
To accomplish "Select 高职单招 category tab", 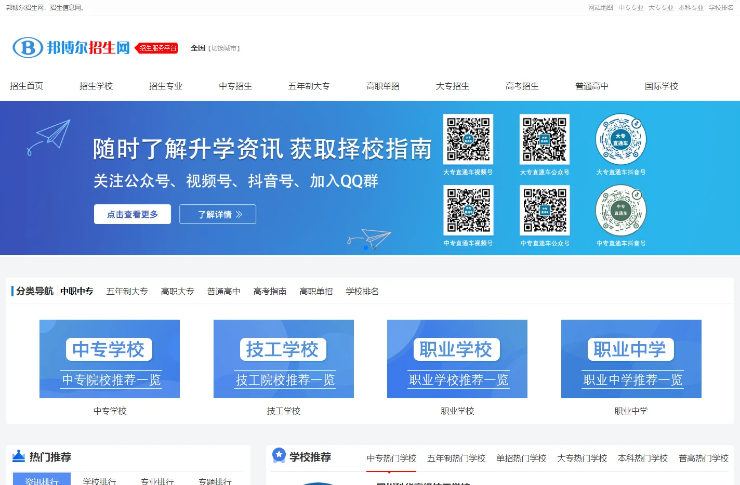I will (316, 292).
